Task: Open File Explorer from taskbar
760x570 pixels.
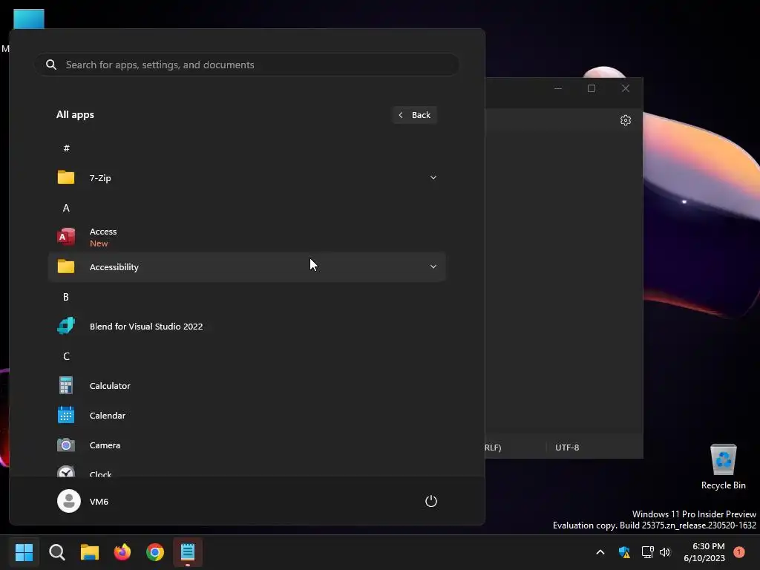Action: pyautogui.click(x=90, y=551)
